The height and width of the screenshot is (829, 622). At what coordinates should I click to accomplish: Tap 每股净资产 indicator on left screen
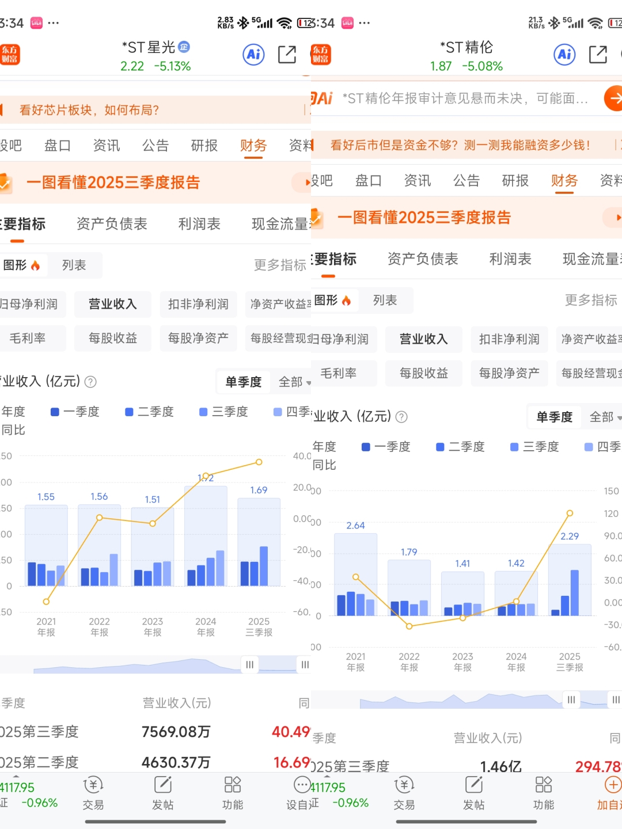tap(198, 338)
